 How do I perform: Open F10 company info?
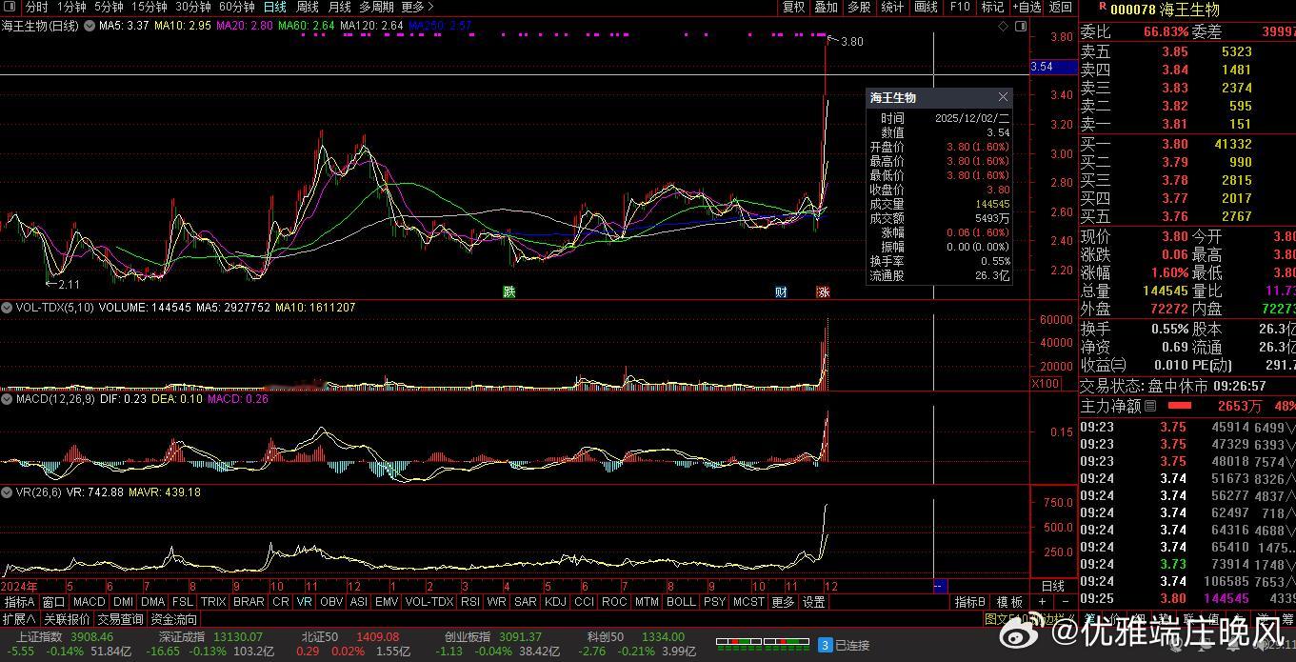click(960, 7)
